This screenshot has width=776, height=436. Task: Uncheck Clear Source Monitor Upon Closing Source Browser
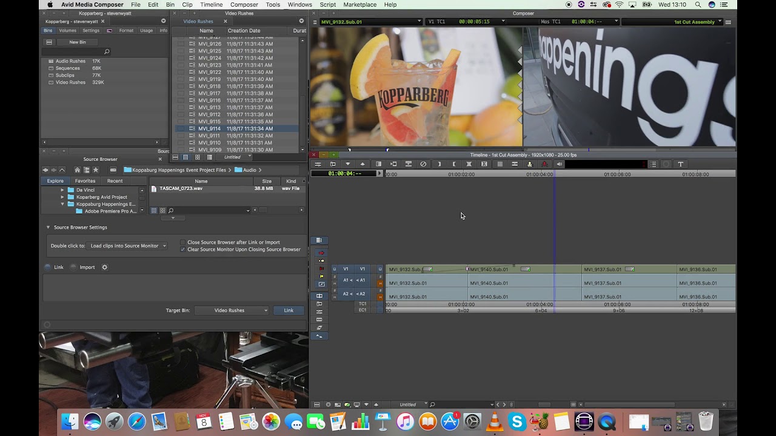pos(183,249)
